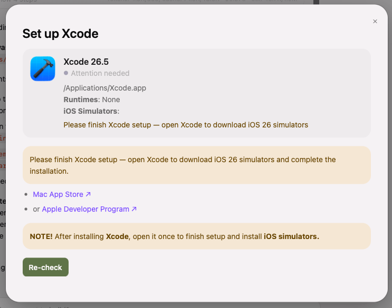Click the Set up Xcode heading

60,34
